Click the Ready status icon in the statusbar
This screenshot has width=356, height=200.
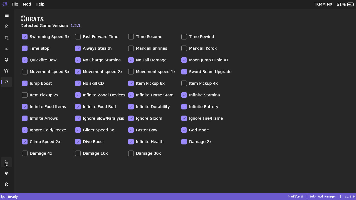pyautogui.click(x=3, y=197)
